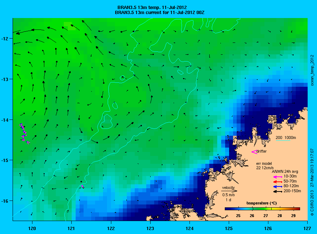Viewport: 317px width, 234px height.
Task: Click the red 50-70m legend arrow
Action: [x=278, y=182]
